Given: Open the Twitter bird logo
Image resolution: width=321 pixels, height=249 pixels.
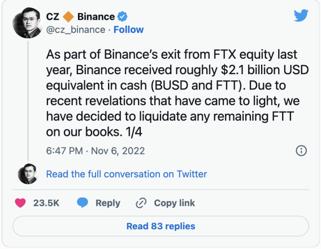Looking at the screenshot, I should point(301,15).
